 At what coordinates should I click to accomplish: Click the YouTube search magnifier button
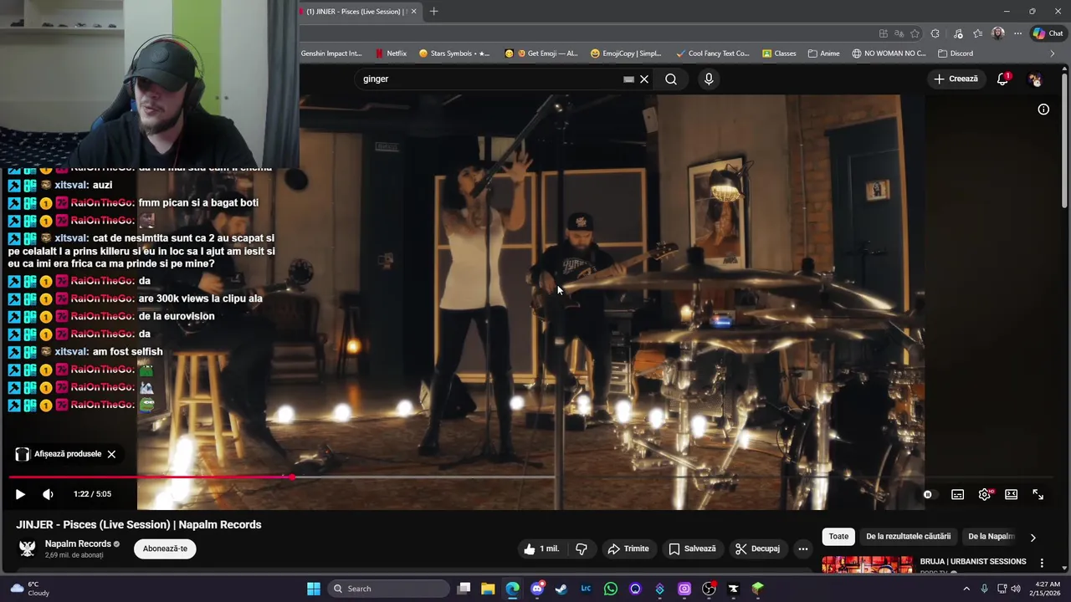[671, 79]
